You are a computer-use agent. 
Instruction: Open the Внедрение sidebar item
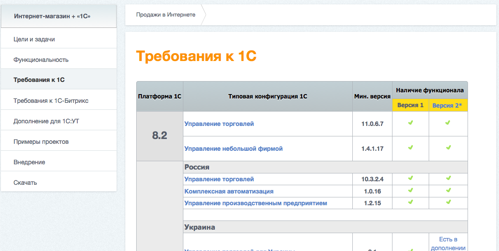tap(59, 162)
